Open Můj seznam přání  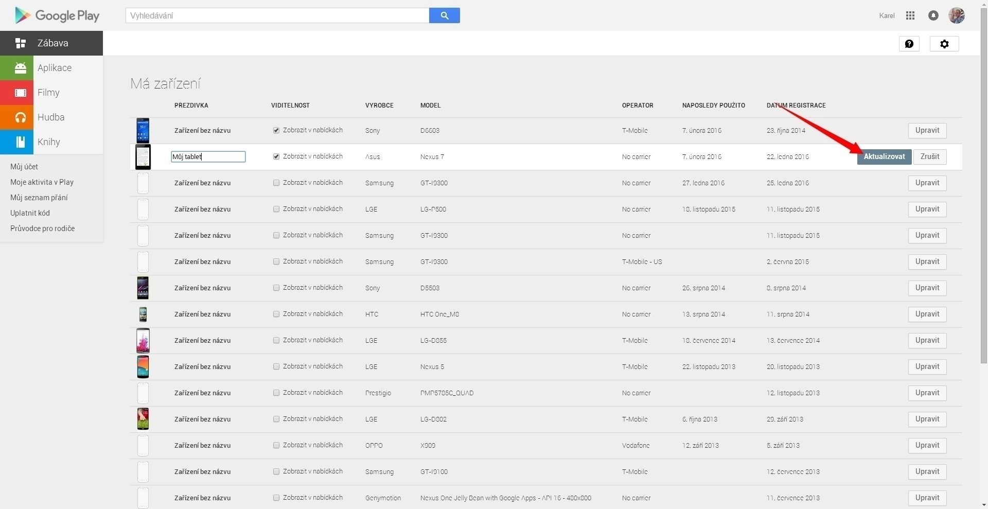point(39,198)
